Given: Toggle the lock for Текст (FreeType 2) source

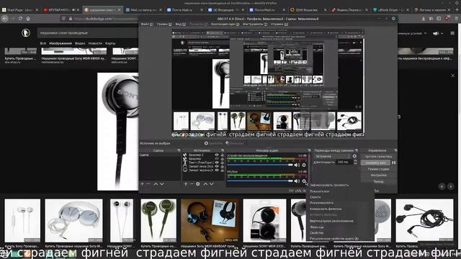Looking at the screenshot, I should [222, 163].
